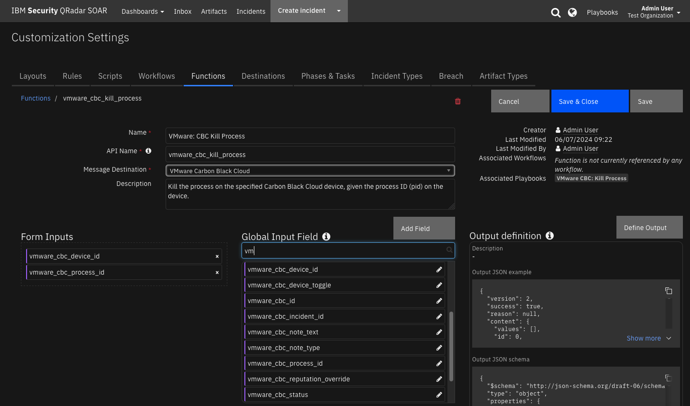Open Incidents in top navigation
This screenshot has width=690, height=406.
pos(251,11)
